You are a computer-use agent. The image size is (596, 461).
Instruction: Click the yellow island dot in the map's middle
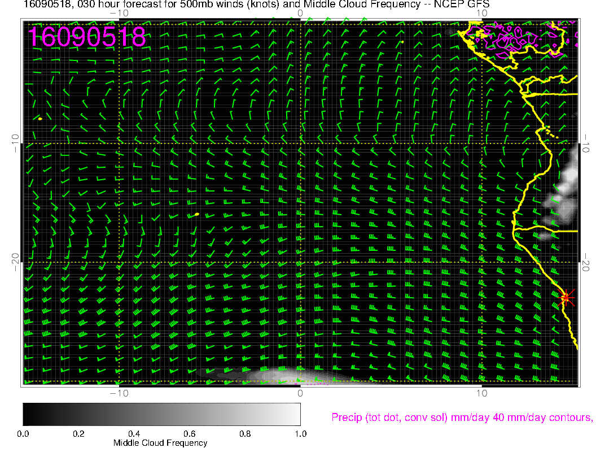[196, 214]
